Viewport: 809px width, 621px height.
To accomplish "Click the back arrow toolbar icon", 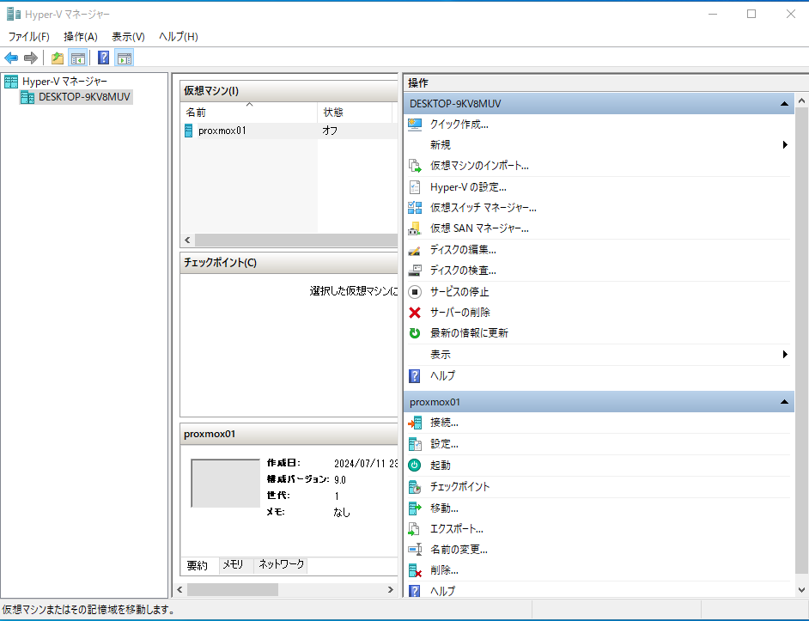I will [11, 58].
